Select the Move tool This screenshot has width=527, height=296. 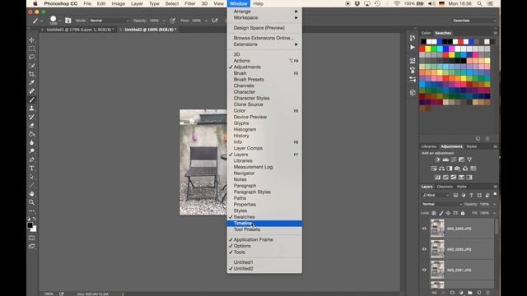point(31,40)
